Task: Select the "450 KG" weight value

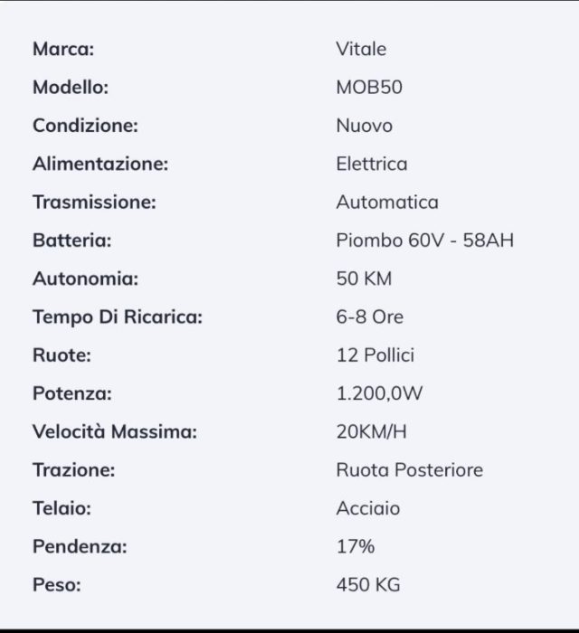Action: click(367, 584)
